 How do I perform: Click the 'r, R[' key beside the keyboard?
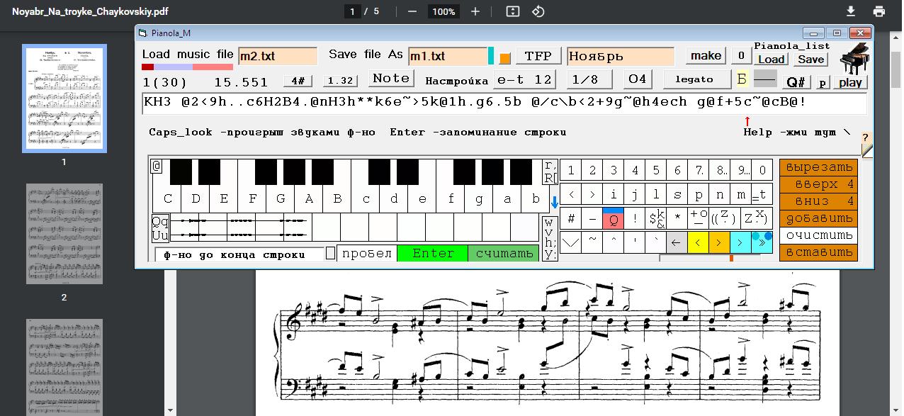[550, 171]
